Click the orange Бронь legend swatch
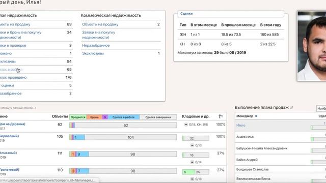This screenshot has height=183, width=326. (94, 117)
